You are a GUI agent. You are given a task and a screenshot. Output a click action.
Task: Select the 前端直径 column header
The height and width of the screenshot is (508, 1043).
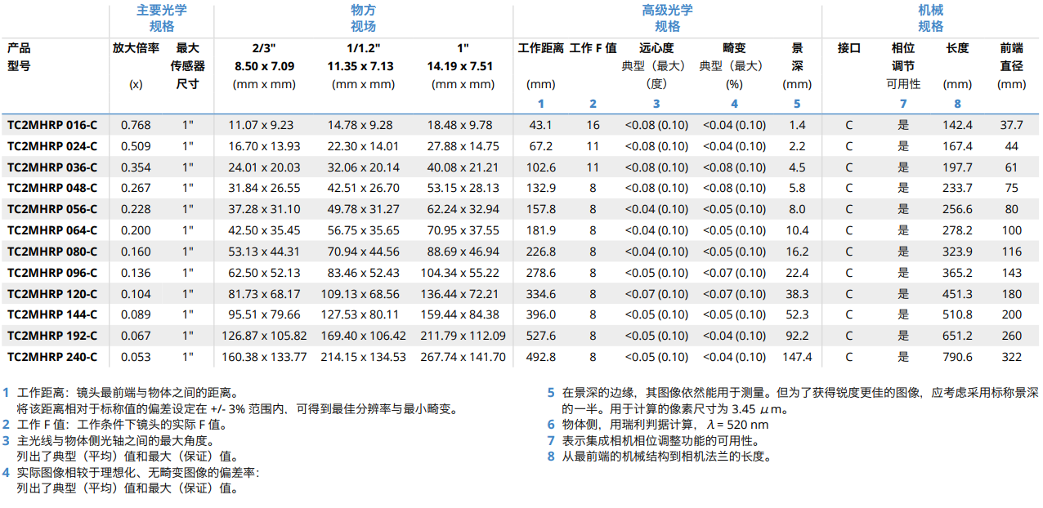coord(1011,56)
